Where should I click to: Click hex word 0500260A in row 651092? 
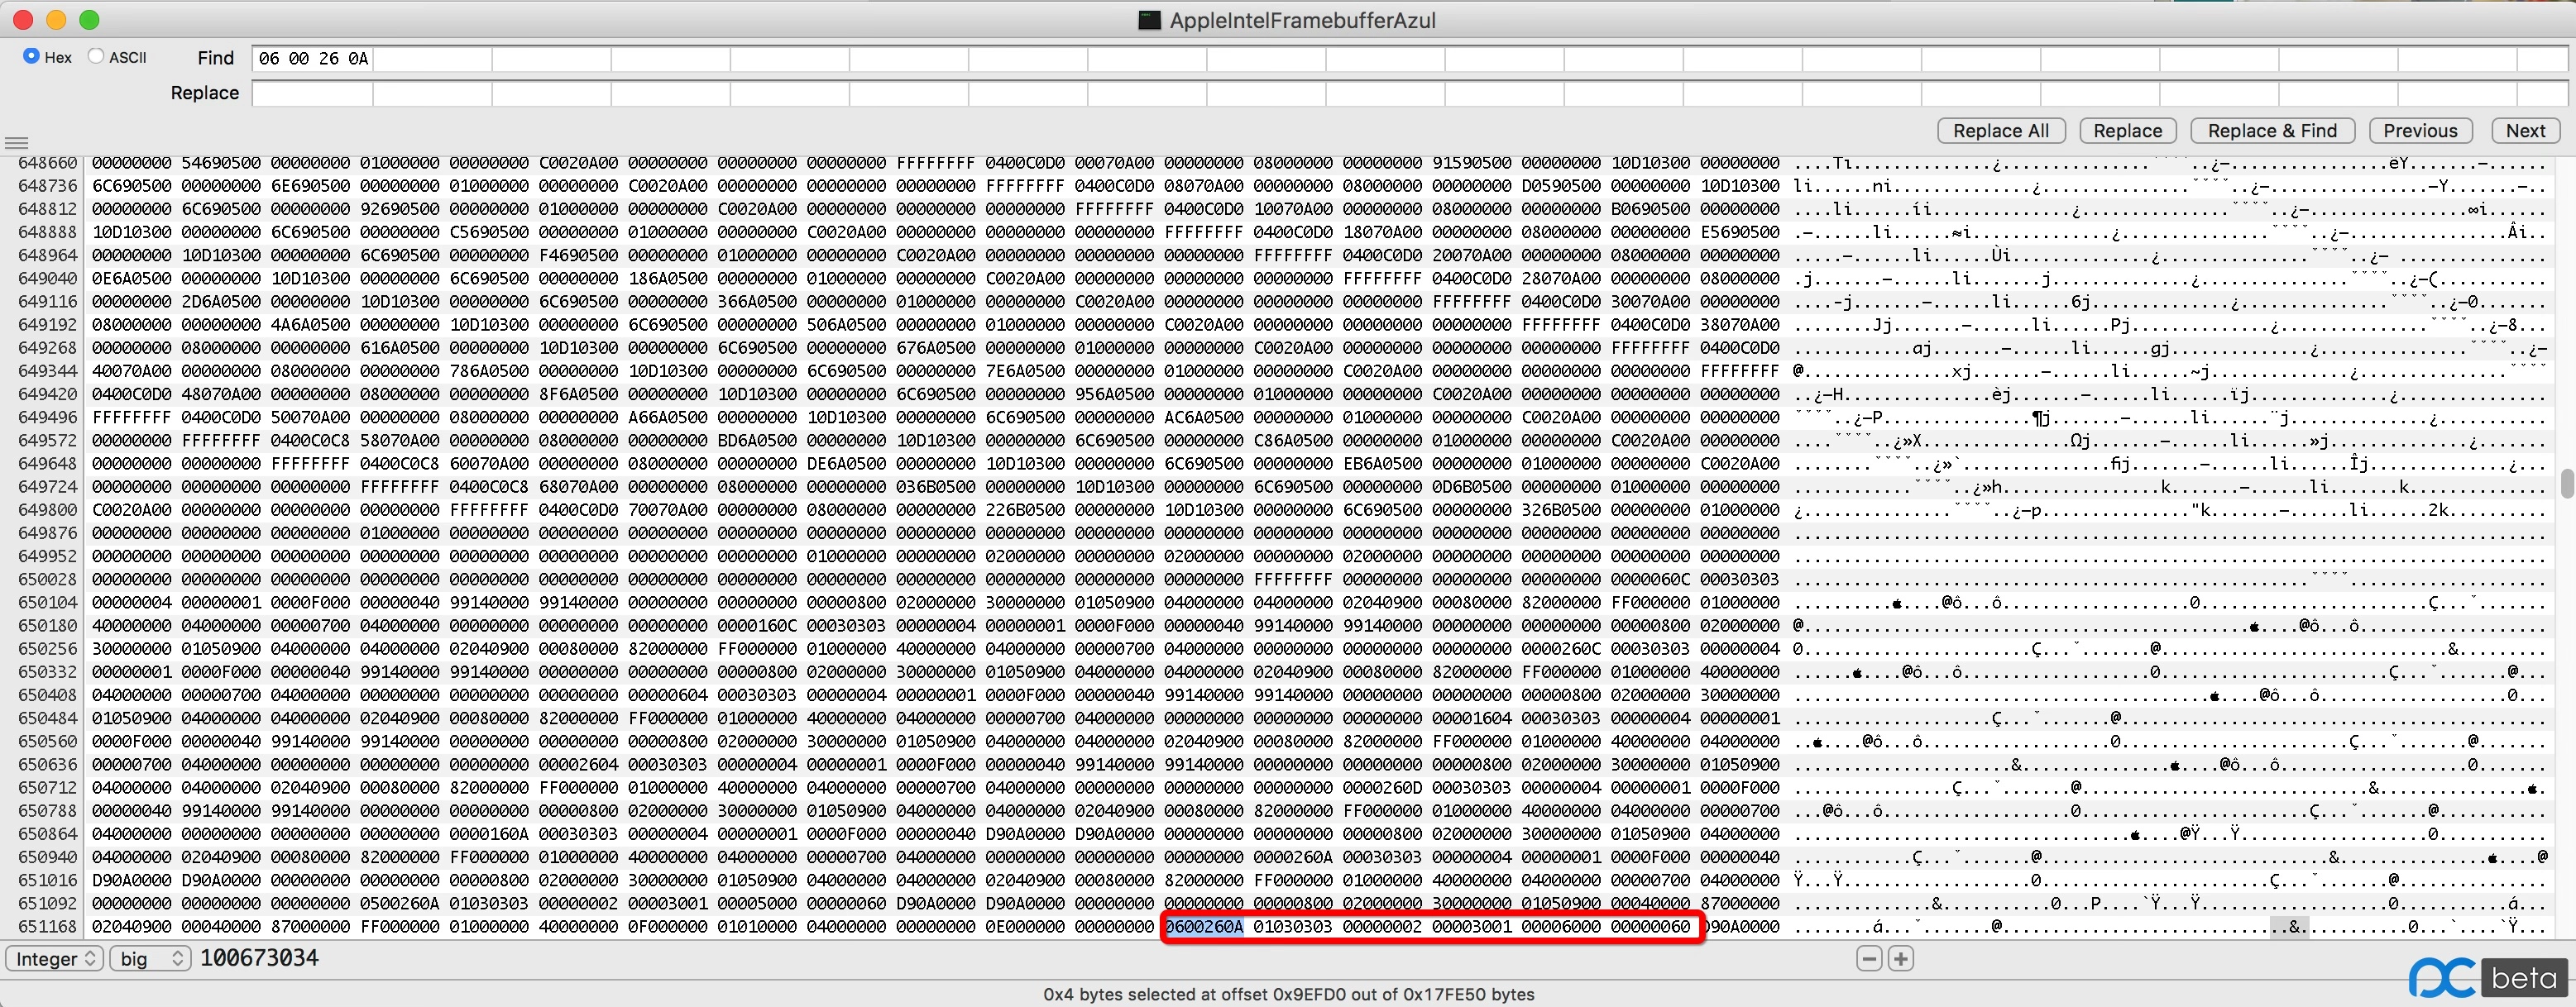point(400,903)
